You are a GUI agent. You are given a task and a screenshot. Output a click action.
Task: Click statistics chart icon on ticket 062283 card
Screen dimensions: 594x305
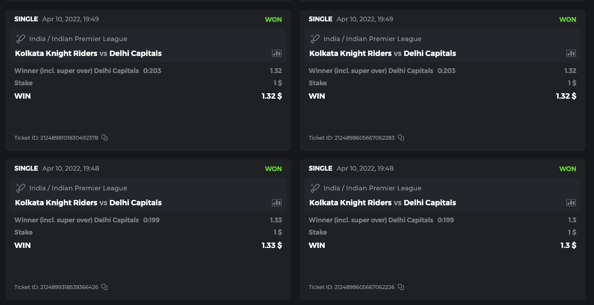pyautogui.click(x=571, y=53)
